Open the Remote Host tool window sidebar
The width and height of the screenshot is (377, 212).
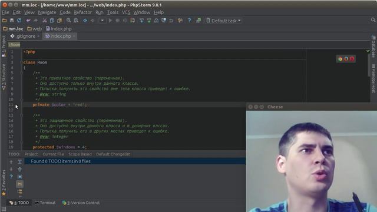[x=373, y=78]
